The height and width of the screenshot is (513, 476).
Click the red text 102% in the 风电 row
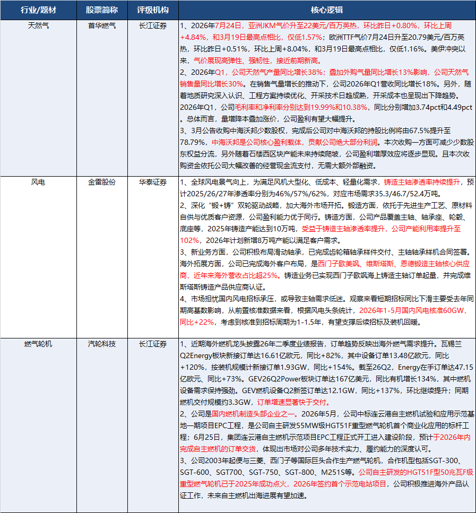point(189,240)
